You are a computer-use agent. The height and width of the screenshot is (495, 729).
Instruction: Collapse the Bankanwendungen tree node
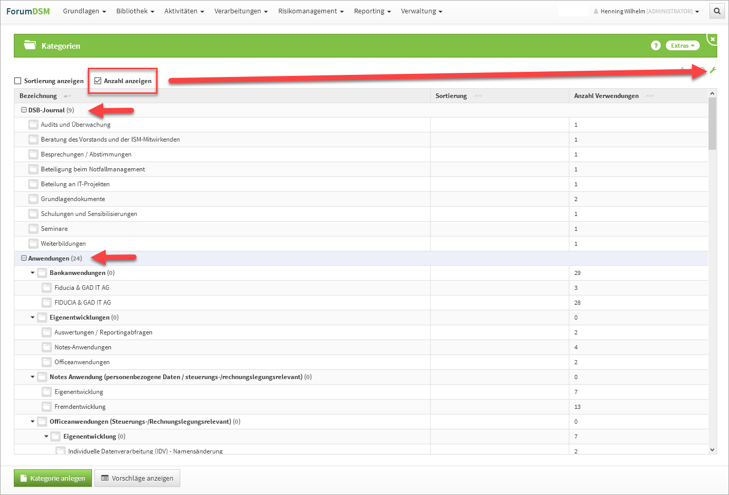point(33,273)
